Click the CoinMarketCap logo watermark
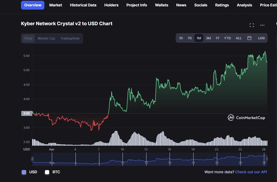This screenshot has height=182, width=277. (x=246, y=118)
